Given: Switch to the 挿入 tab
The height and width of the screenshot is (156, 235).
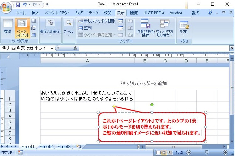Looking at the screenshot, I should [x=35, y=13].
